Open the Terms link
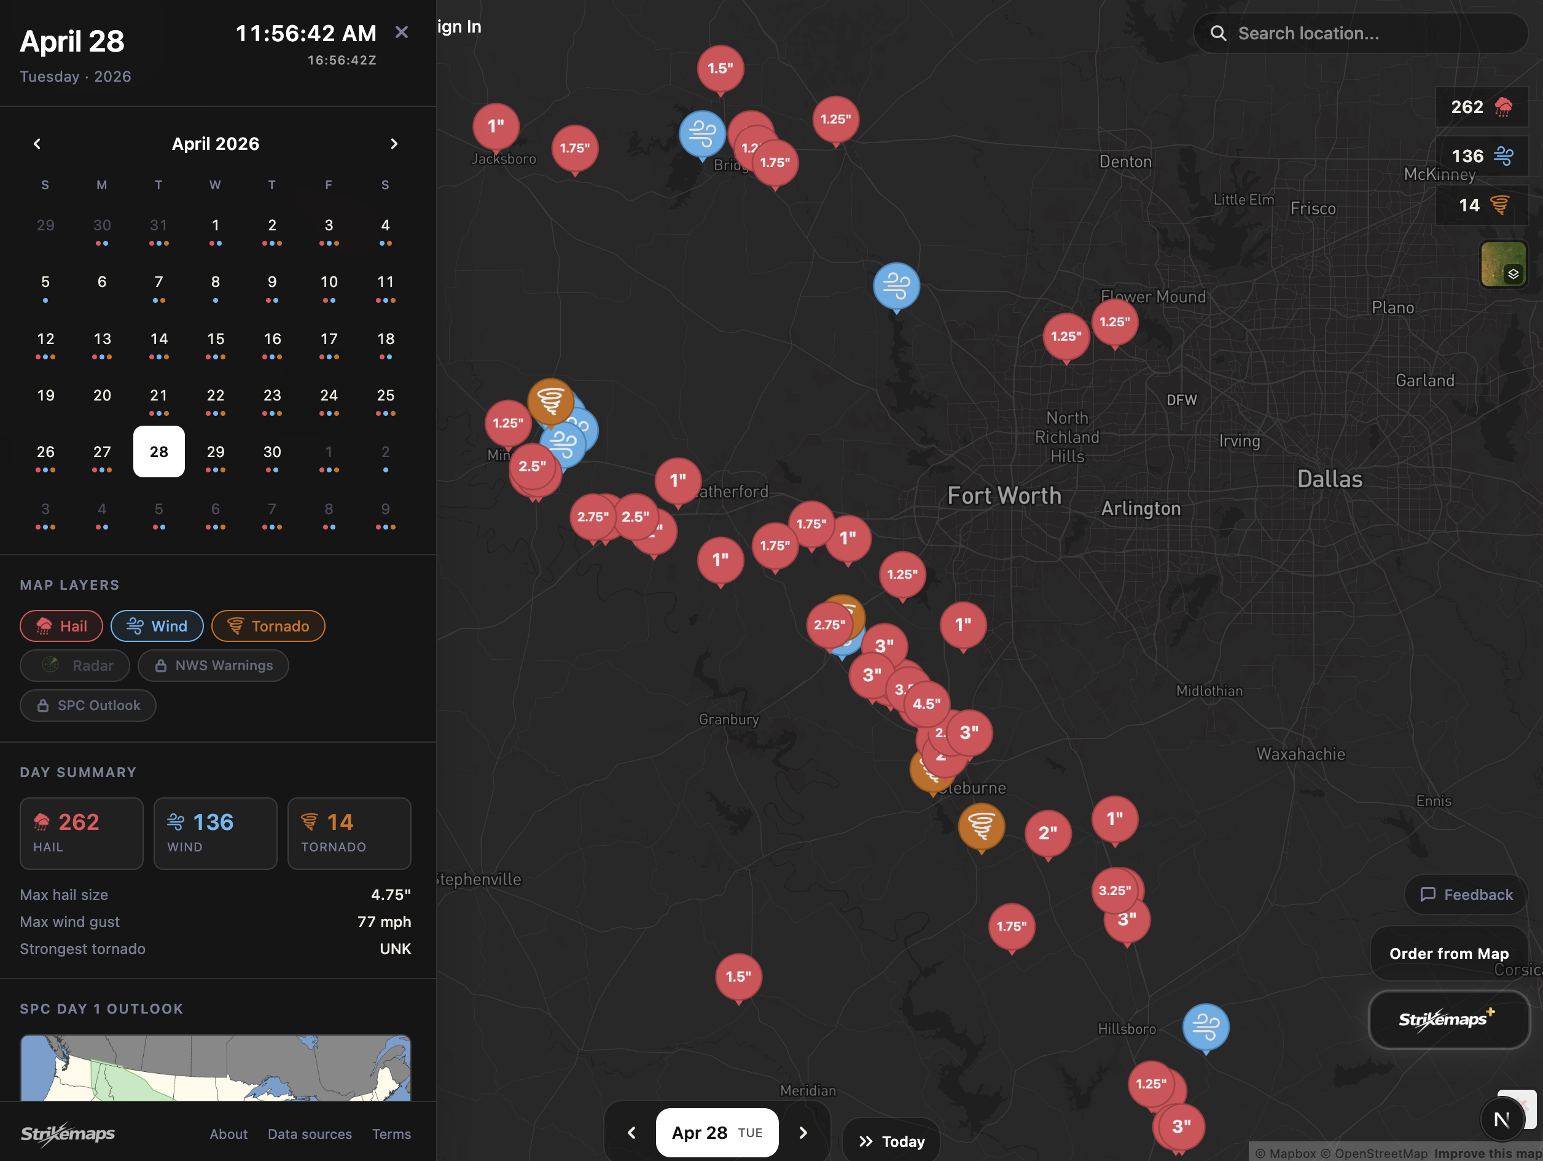 tap(391, 1134)
